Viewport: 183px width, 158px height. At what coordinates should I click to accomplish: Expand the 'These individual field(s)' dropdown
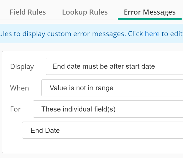tap(108, 109)
